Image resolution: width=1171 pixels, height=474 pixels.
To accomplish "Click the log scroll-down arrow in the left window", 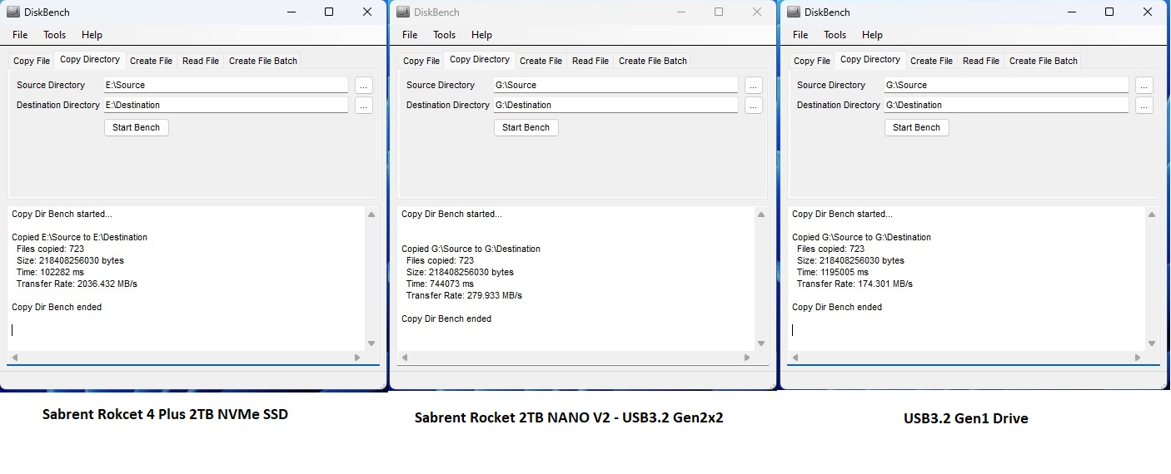I will 371,343.
